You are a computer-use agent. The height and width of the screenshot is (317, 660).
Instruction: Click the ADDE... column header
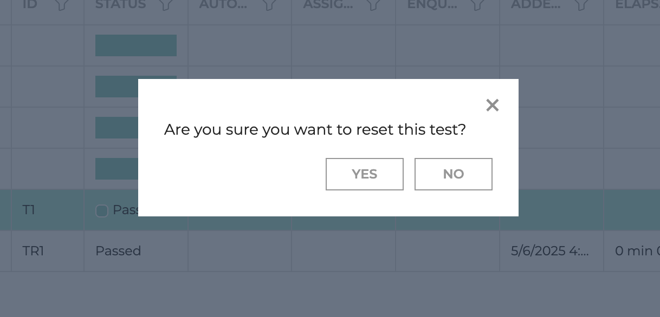coord(535,5)
